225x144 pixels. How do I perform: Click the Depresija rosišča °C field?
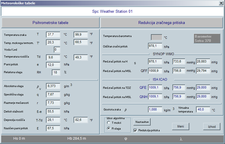[53, 120]
